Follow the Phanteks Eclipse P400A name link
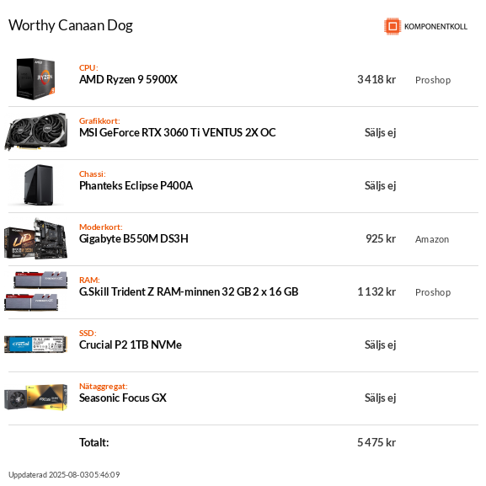 (x=136, y=185)
